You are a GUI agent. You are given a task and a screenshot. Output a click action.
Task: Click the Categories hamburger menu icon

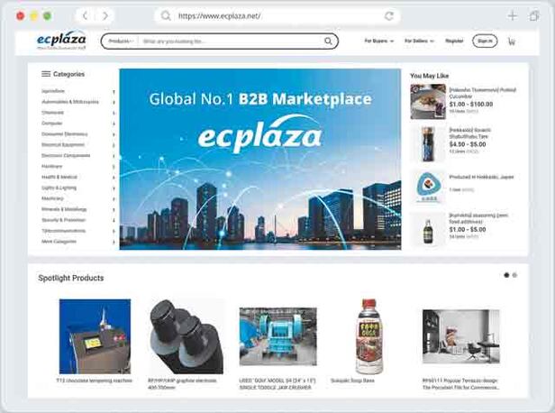tap(46, 74)
